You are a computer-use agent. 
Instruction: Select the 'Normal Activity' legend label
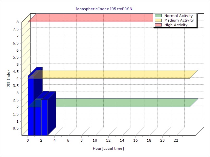click(178, 16)
